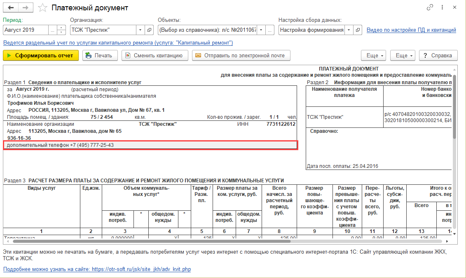Click the Справочно: cell in Раздел 2

[x=324, y=131]
